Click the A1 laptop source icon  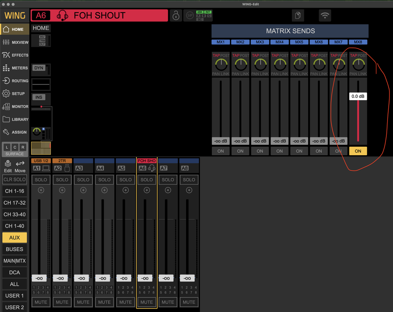pyautogui.click(x=46, y=168)
